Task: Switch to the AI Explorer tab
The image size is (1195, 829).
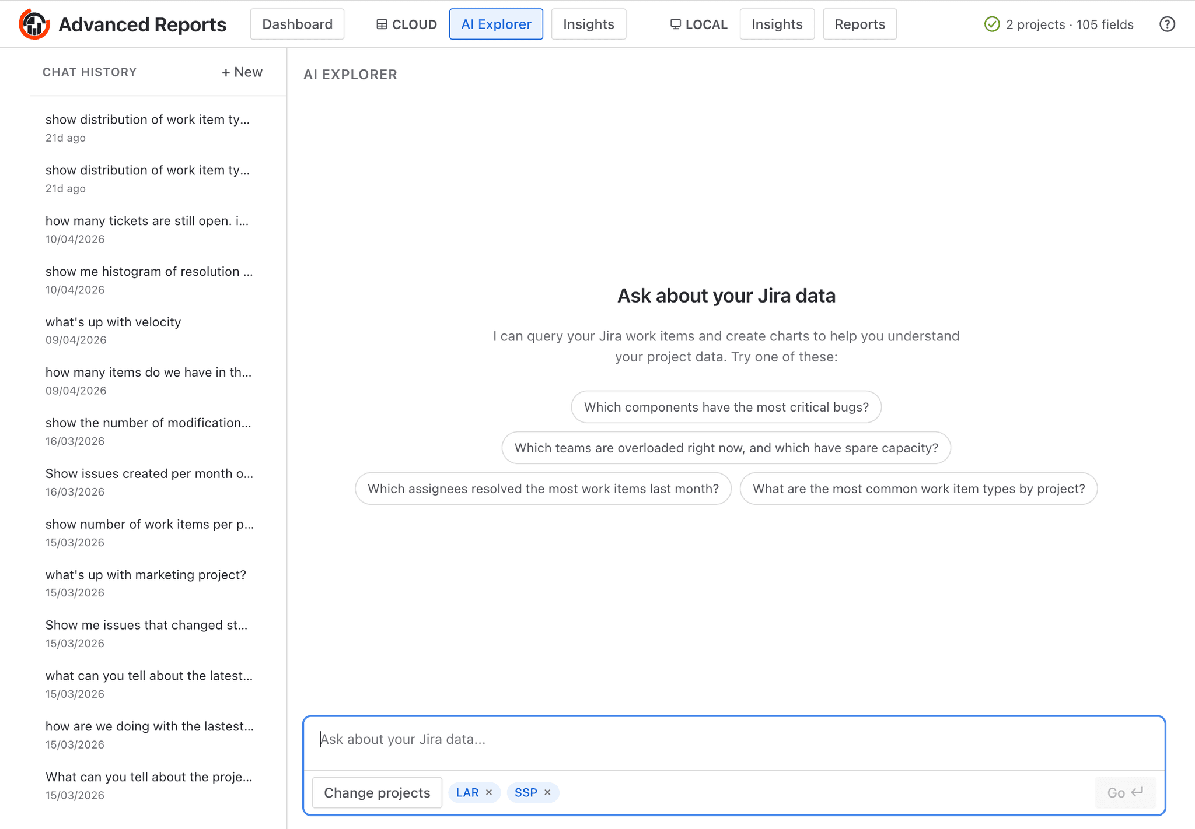Action: coord(496,24)
